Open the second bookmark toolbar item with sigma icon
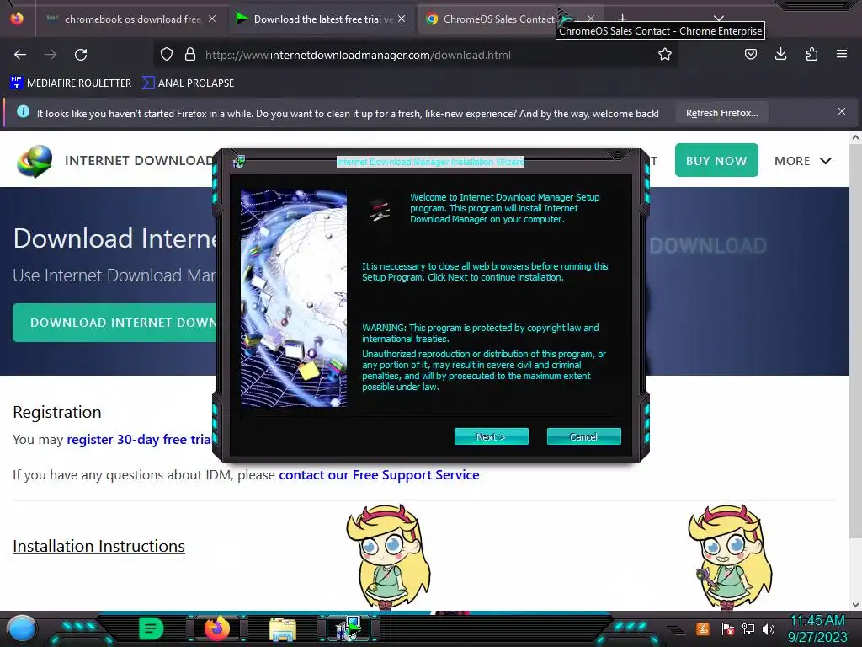Image resolution: width=862 pixels, height=647 pixels. tap(188, 83)
